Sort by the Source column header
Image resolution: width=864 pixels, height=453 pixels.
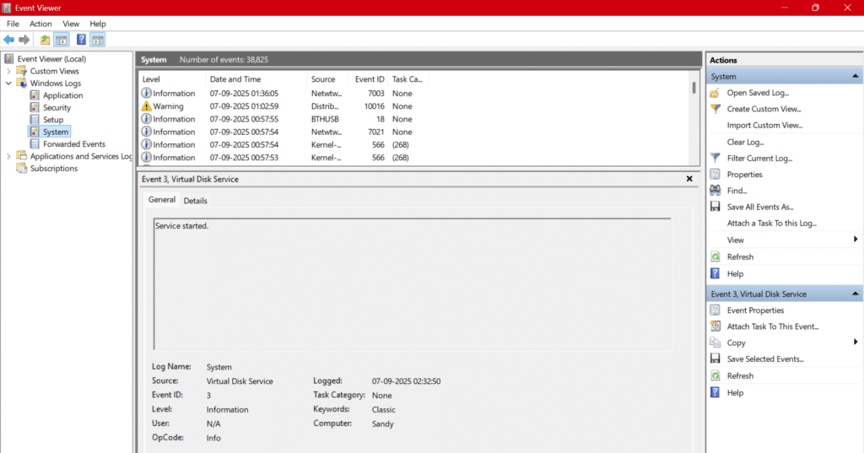point(327,78)
